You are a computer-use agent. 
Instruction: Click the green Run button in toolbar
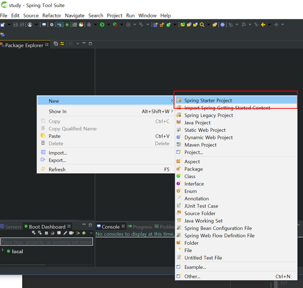tap(102, 24)
